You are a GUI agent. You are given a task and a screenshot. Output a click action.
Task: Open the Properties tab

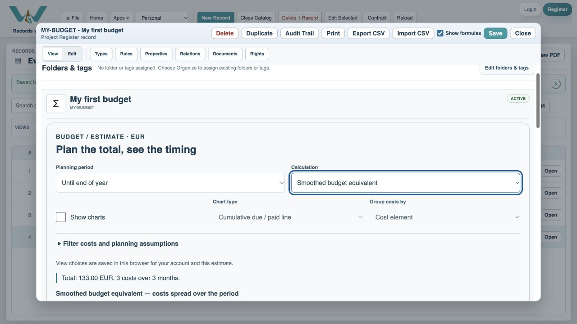pyautogui.click(x=156, y=54)
